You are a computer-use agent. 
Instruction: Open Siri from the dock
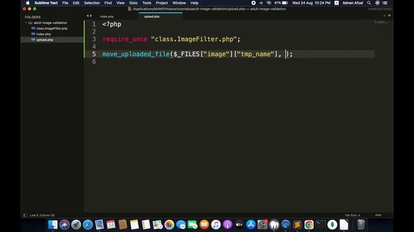point(65,225)
